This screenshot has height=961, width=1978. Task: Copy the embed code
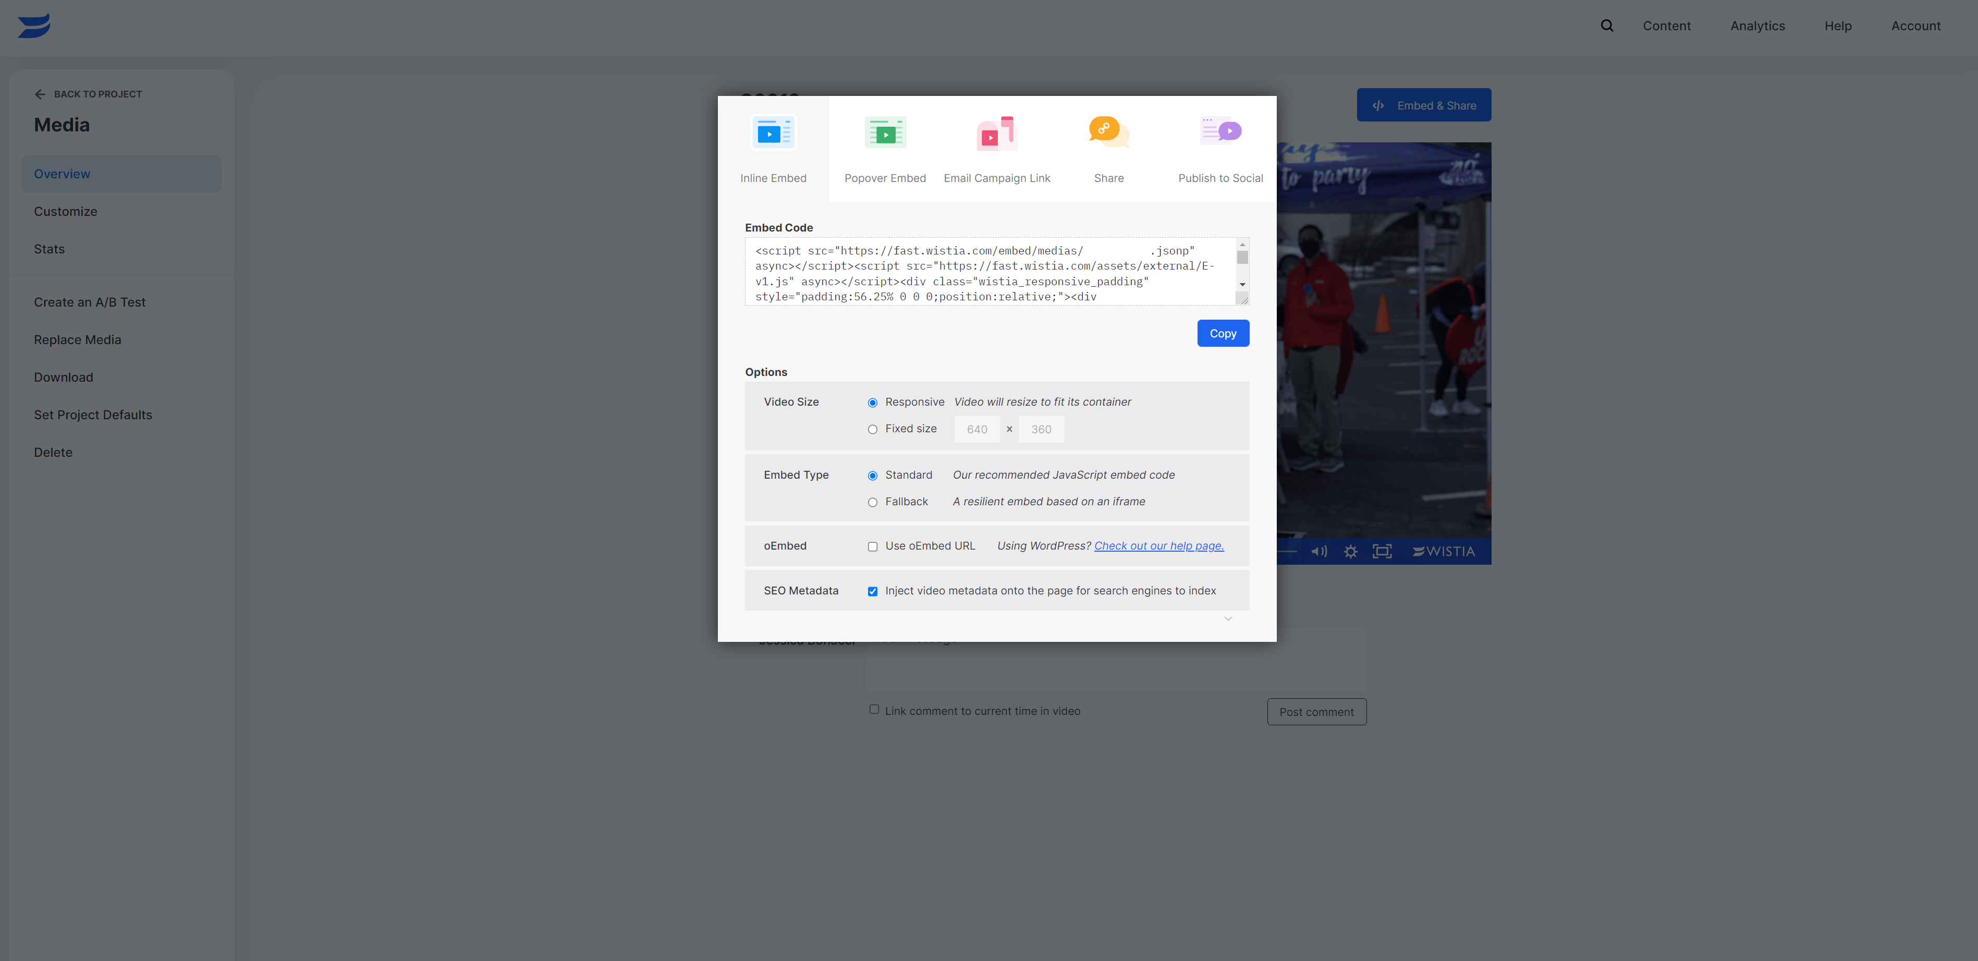(x=1223, y=333)
